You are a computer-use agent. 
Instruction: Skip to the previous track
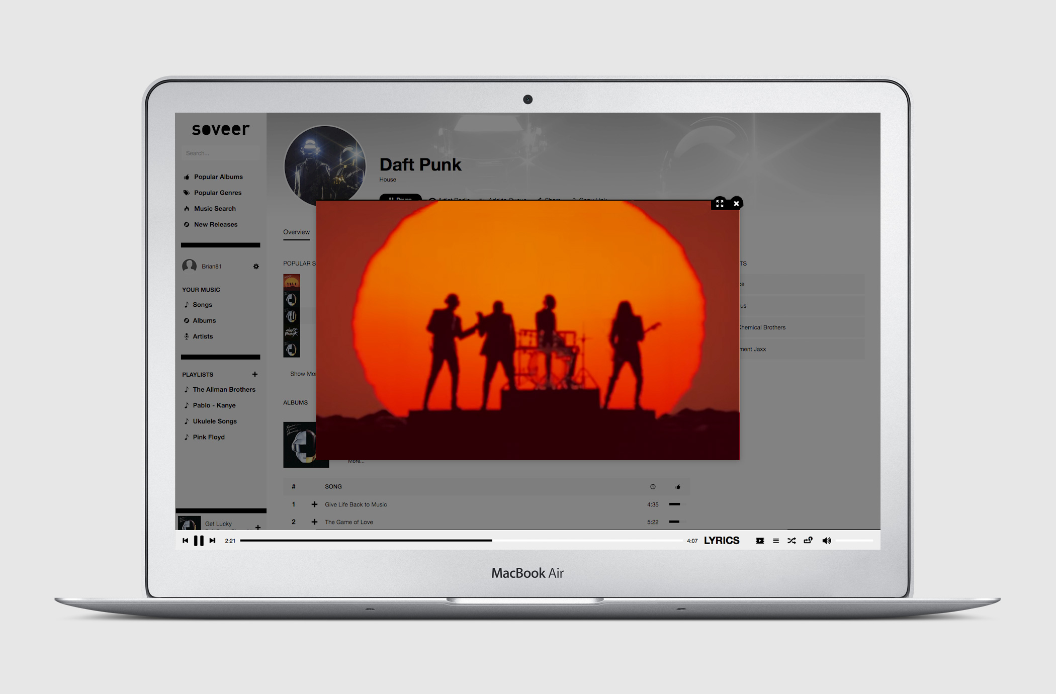point(185,541)
